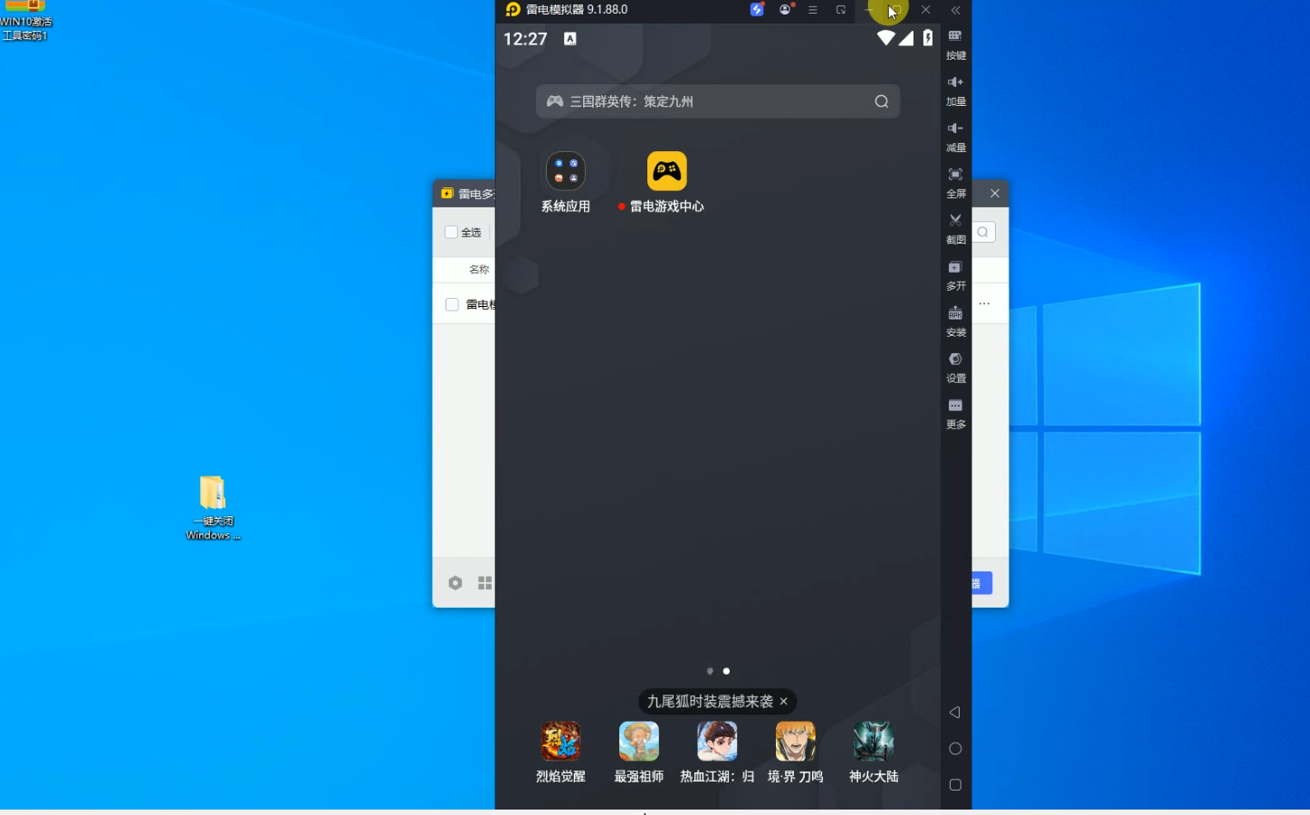
Task: Click the 安装 APK install icon
Action: click(x=955, y=319)
